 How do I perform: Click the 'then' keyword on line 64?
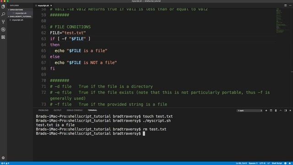coord(55,45)
